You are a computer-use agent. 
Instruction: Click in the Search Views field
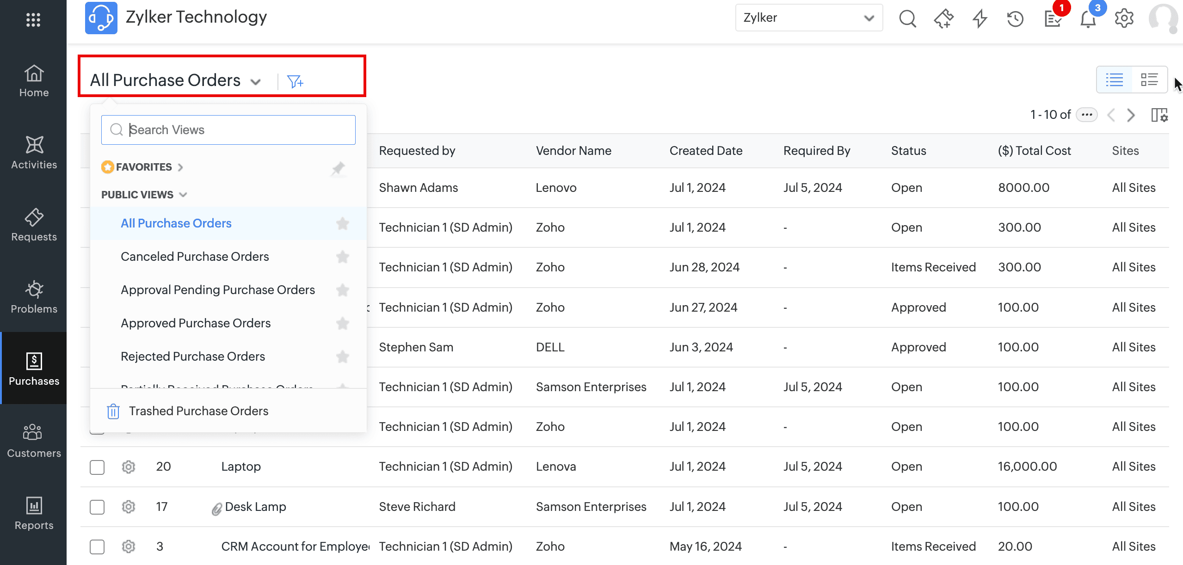228,130
